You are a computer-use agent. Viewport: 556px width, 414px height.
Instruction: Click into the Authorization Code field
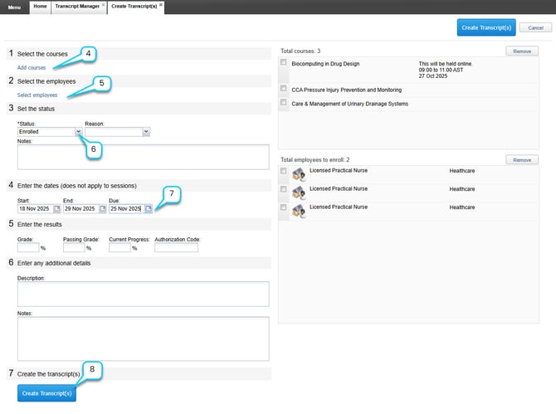coord(176,247)
